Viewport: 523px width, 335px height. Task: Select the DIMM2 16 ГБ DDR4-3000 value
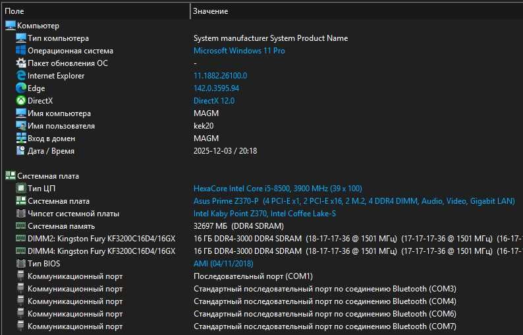[358, 239]
